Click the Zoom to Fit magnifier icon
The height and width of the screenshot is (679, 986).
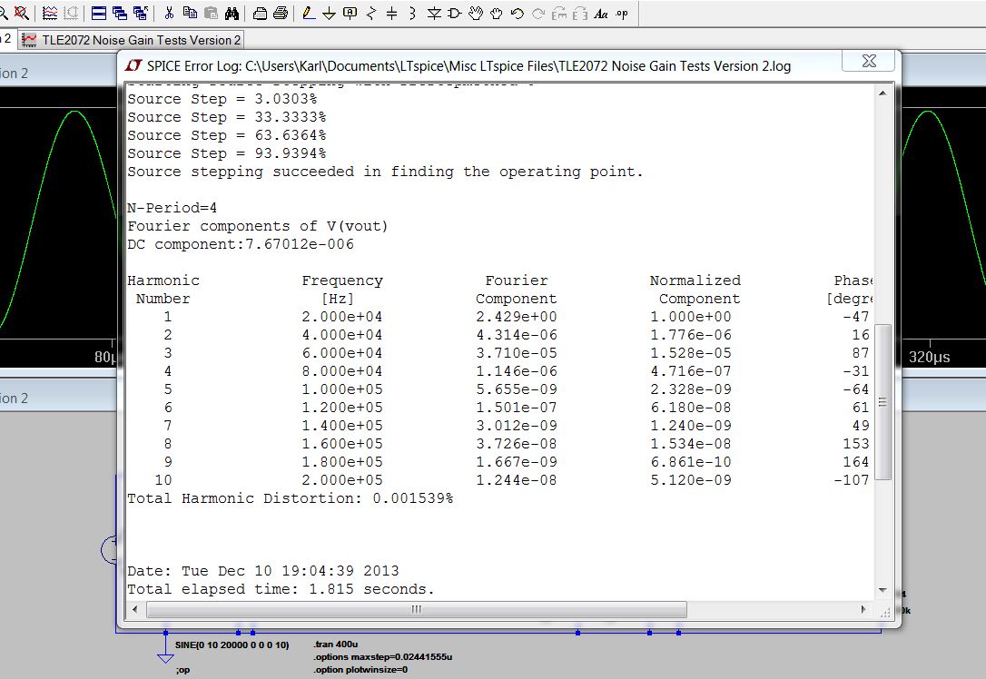pos(22,13)
